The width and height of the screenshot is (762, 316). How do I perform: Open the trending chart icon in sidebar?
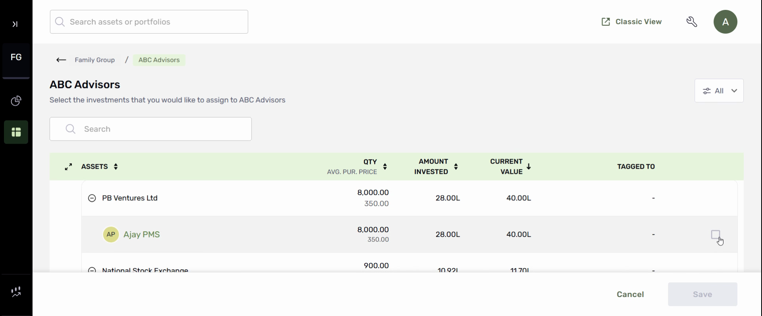16,292
